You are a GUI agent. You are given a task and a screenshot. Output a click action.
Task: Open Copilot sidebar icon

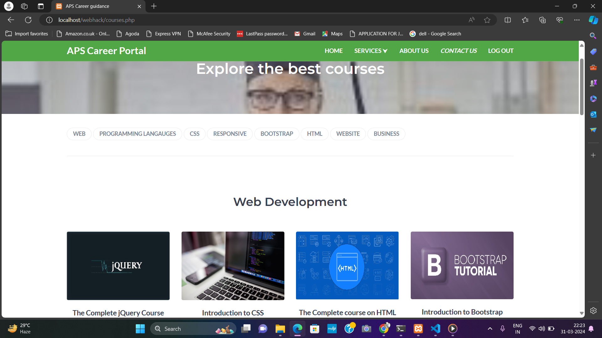coord(593,20)
